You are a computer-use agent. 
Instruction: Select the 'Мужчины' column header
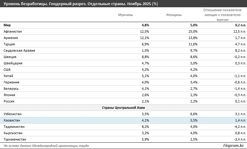point(125,15)
